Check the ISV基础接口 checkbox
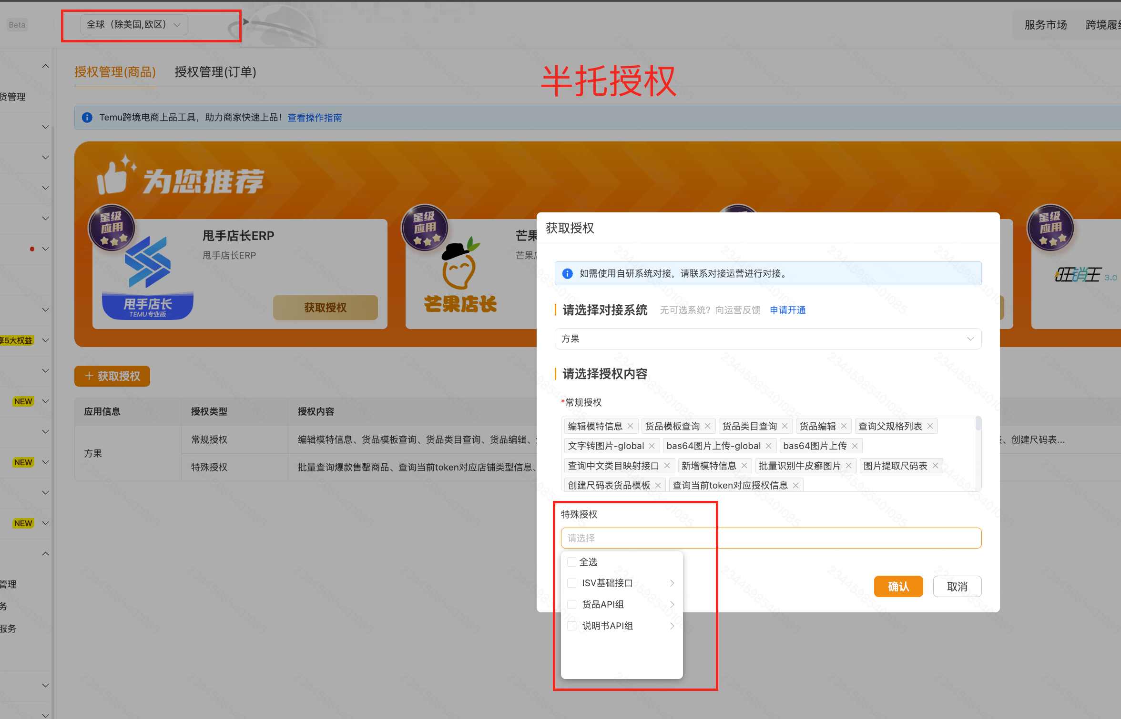Image resolution: width=1121 pixels, height=719 pixels. tap(572, 583)
